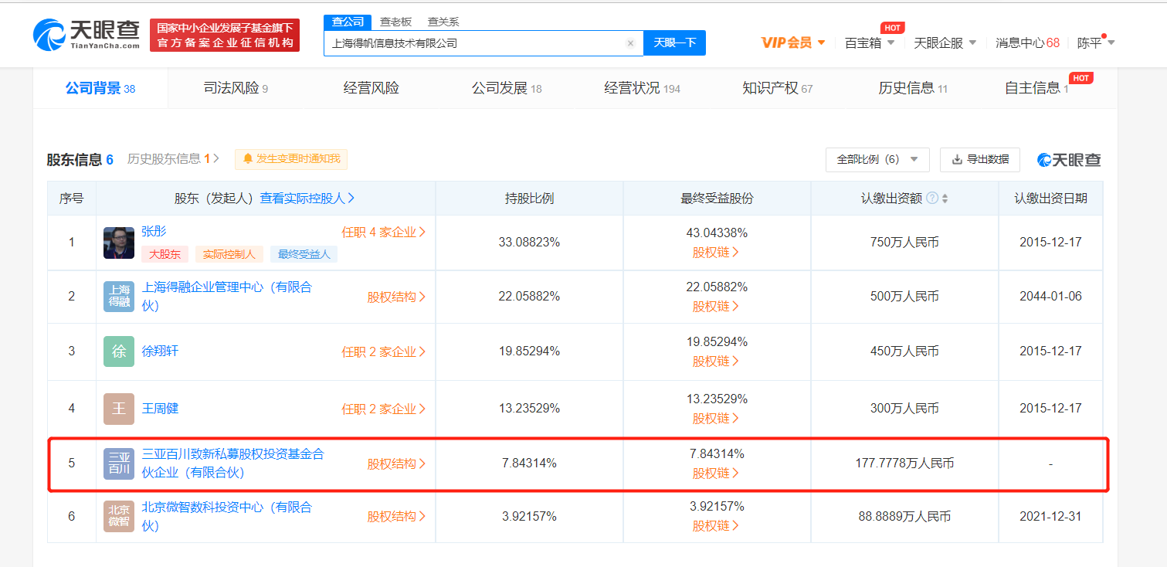1167x567 pixels.
Task: Click the help question mark beside 认缴出资额
Action: (x=932, y=199)
